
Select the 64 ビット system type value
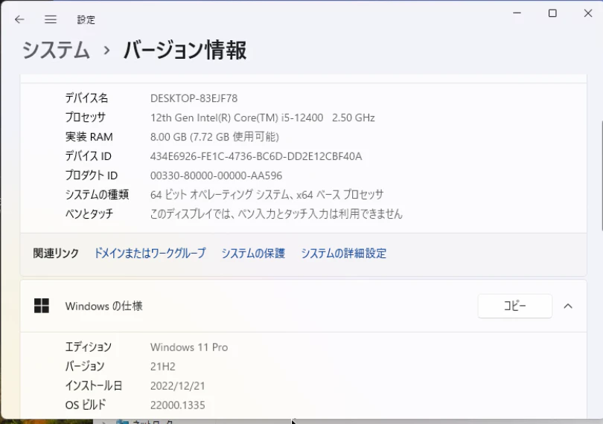pyautogui.click(x=267, y=194)
